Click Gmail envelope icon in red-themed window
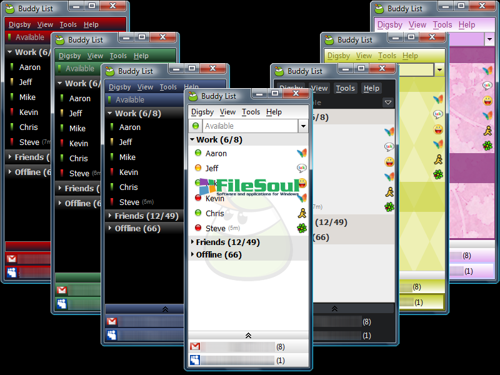The width and height of the screenshot is (500, 375). (11, 259)
